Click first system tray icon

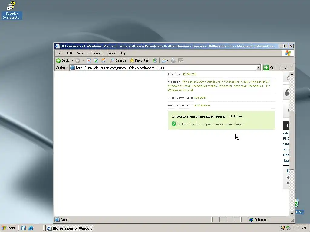(283, 228)
